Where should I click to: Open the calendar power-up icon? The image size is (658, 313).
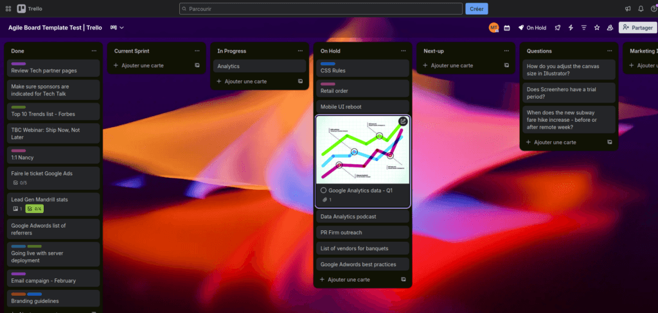coord(507,28)
